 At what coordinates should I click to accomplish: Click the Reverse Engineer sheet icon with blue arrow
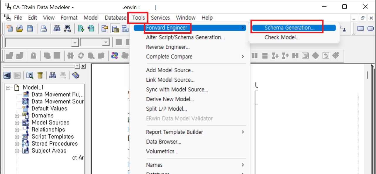91,28
